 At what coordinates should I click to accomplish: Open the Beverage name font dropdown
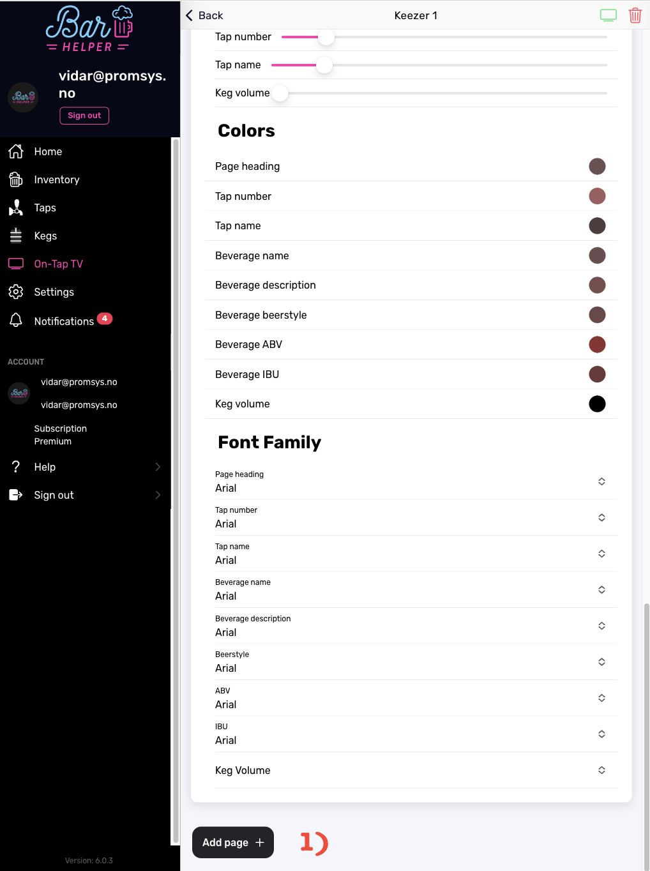click(601, 589)
